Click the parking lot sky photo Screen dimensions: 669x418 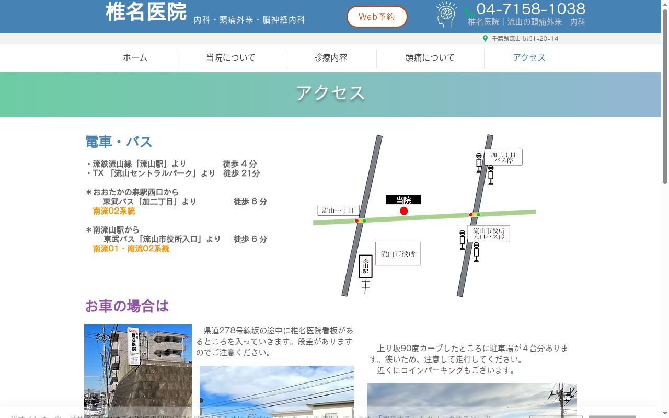[472, 400]
